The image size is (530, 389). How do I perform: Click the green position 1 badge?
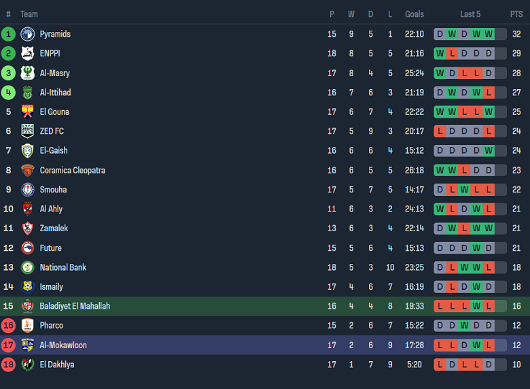coord(8,34)
